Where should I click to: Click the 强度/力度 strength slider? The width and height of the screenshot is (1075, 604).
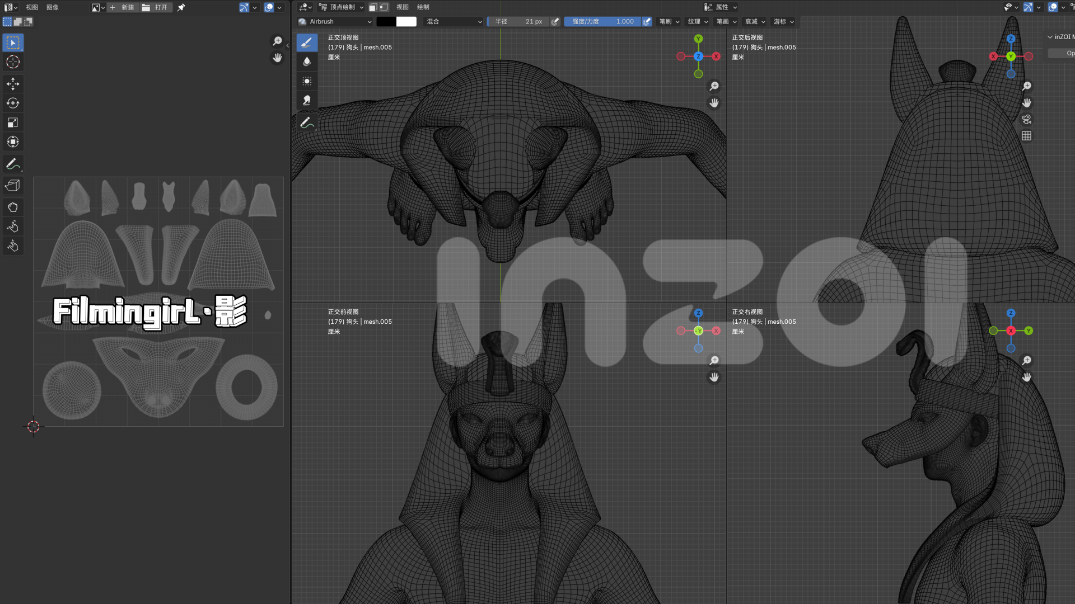coord(602,22)
